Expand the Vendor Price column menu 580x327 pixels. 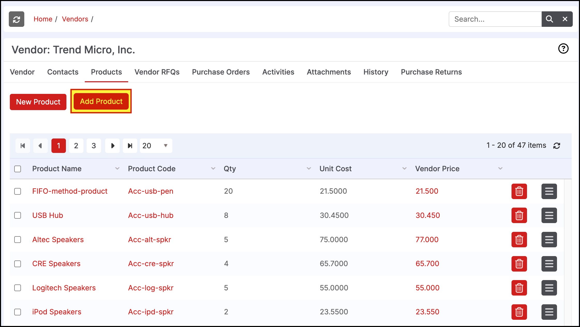[500, 169]
